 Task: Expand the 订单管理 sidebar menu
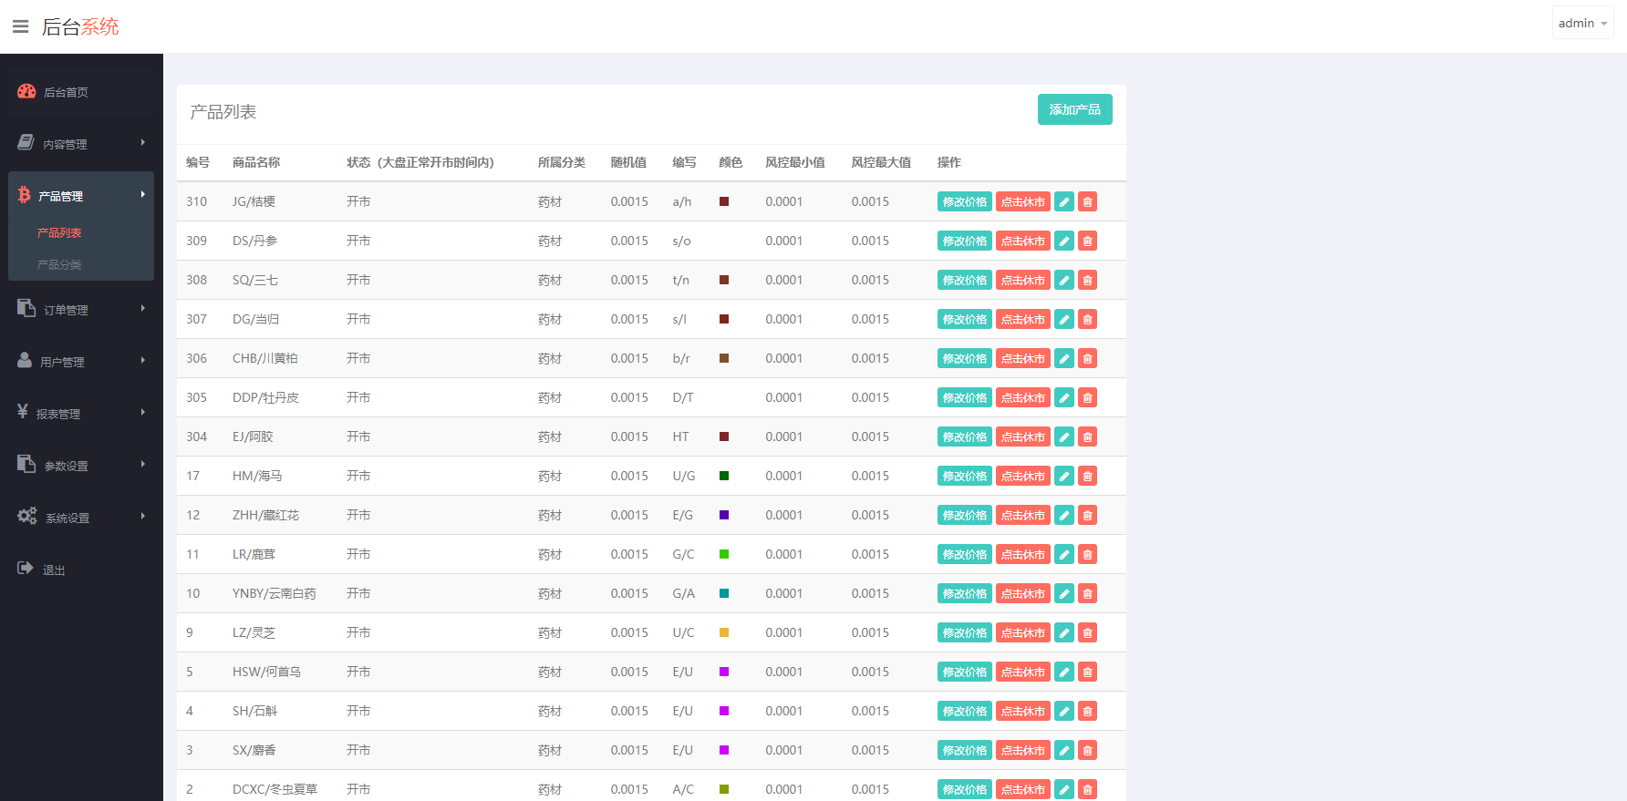80,310
